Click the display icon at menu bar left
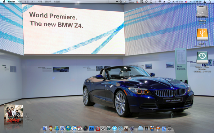Screen dimensions: 214x133 click(117, 2)
